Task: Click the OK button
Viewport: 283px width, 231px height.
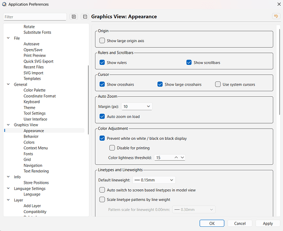Action: pos(212,224)
